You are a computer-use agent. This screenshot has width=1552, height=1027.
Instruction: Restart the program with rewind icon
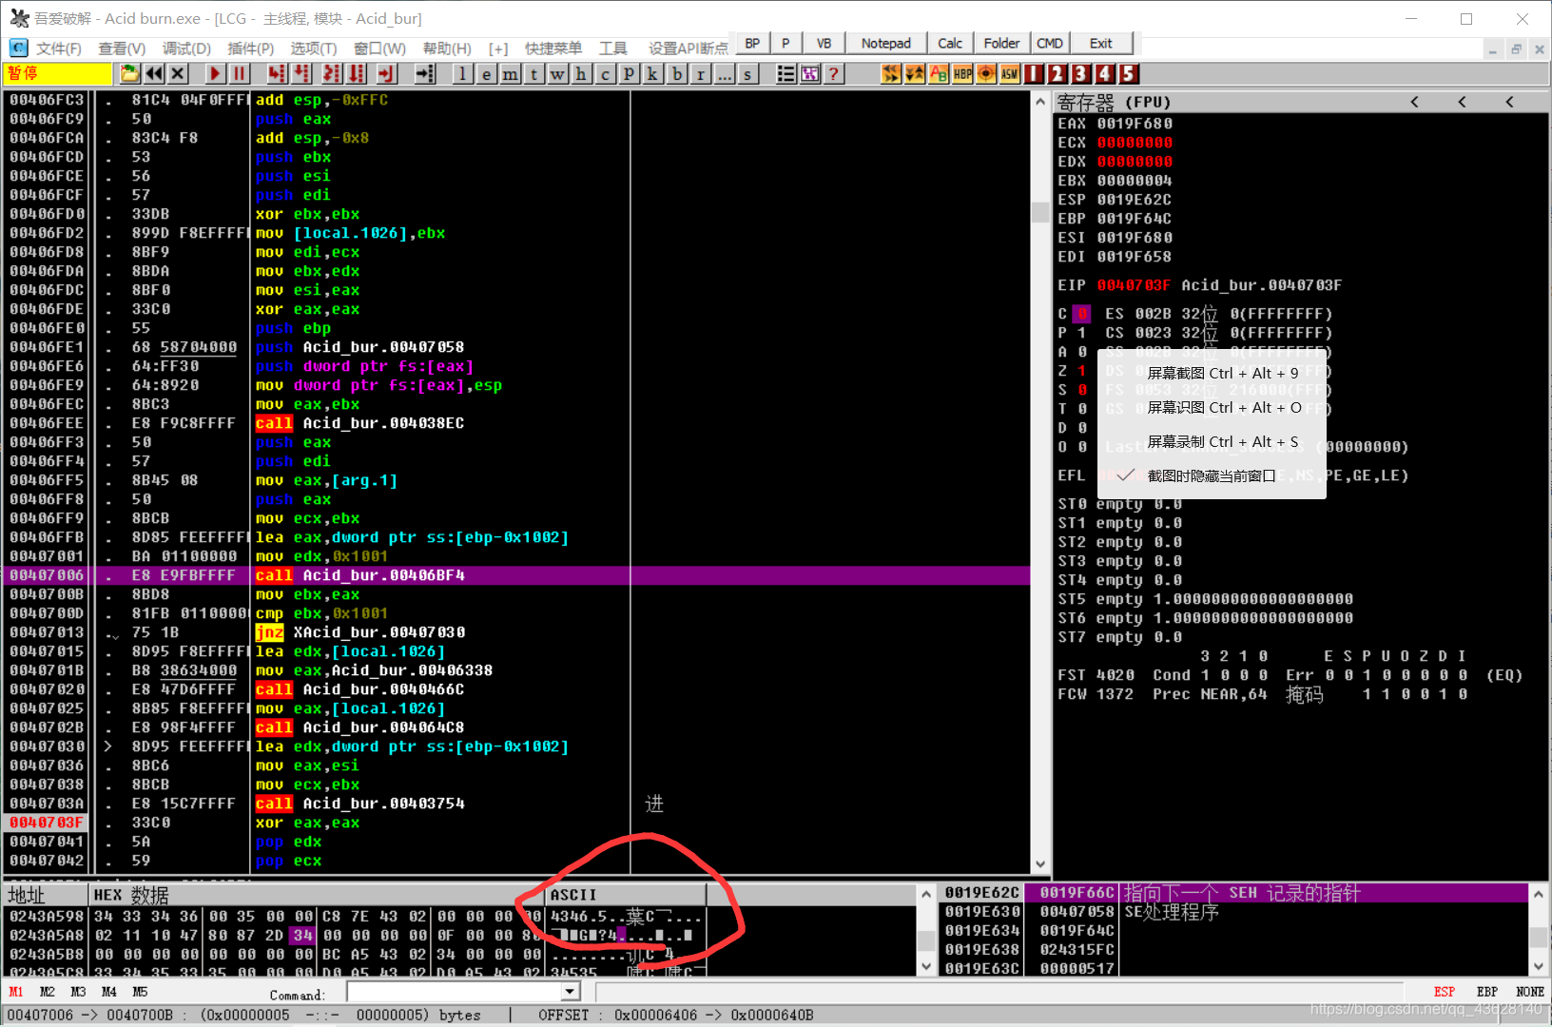point(154,73)
